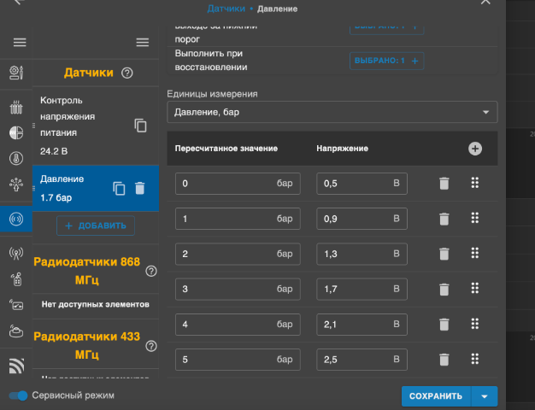Copy the Давление sensor
Screen dimensions: 535x410
[120, 189]
